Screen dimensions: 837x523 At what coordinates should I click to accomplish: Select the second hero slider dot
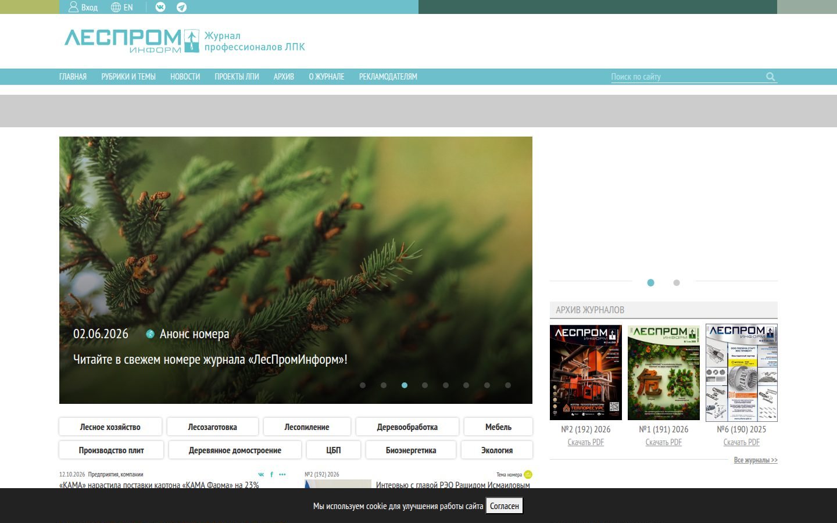(384, 385)
